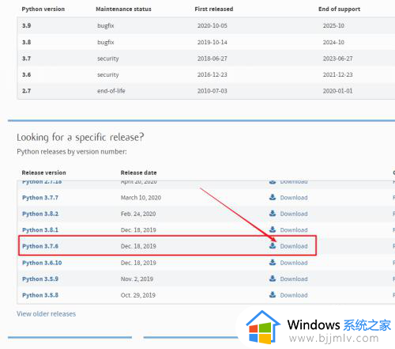Select Python version 3.8 cell
Image resolution: width=395 pixels, height=349 pixels.
coord(27,42)
